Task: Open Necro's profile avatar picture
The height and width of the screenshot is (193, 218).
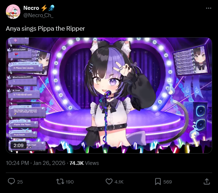Action: coord(13,12)
